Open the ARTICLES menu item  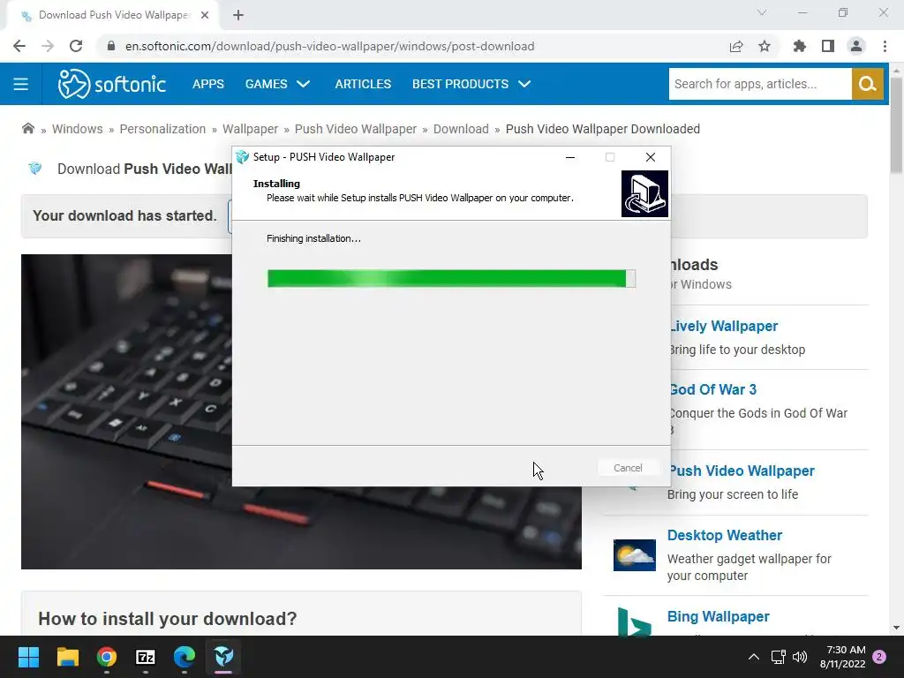click(x=363, y=84)
